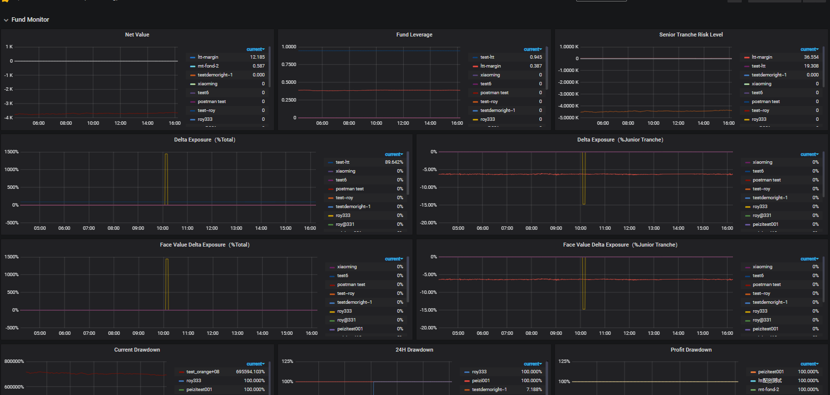Click the yellow spike in Face Value Delta Exposure (%Total) graph

pos(167,284)
